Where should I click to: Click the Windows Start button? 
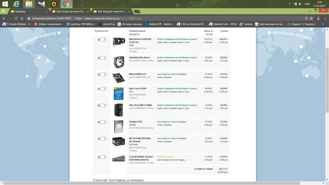[5, 5]
